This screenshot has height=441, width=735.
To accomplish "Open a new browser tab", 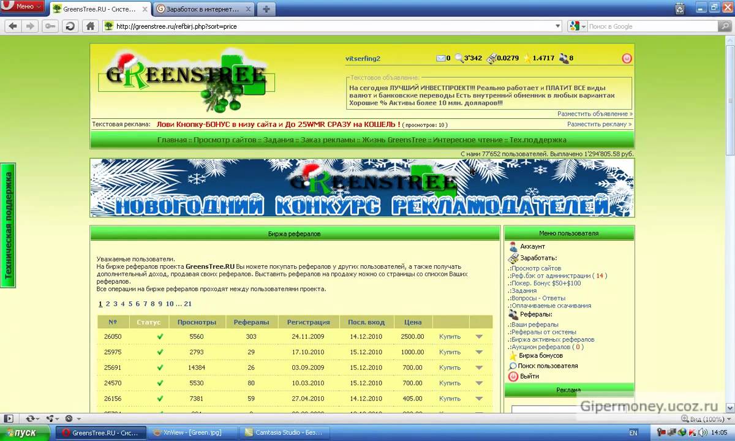I will [266, 9].
